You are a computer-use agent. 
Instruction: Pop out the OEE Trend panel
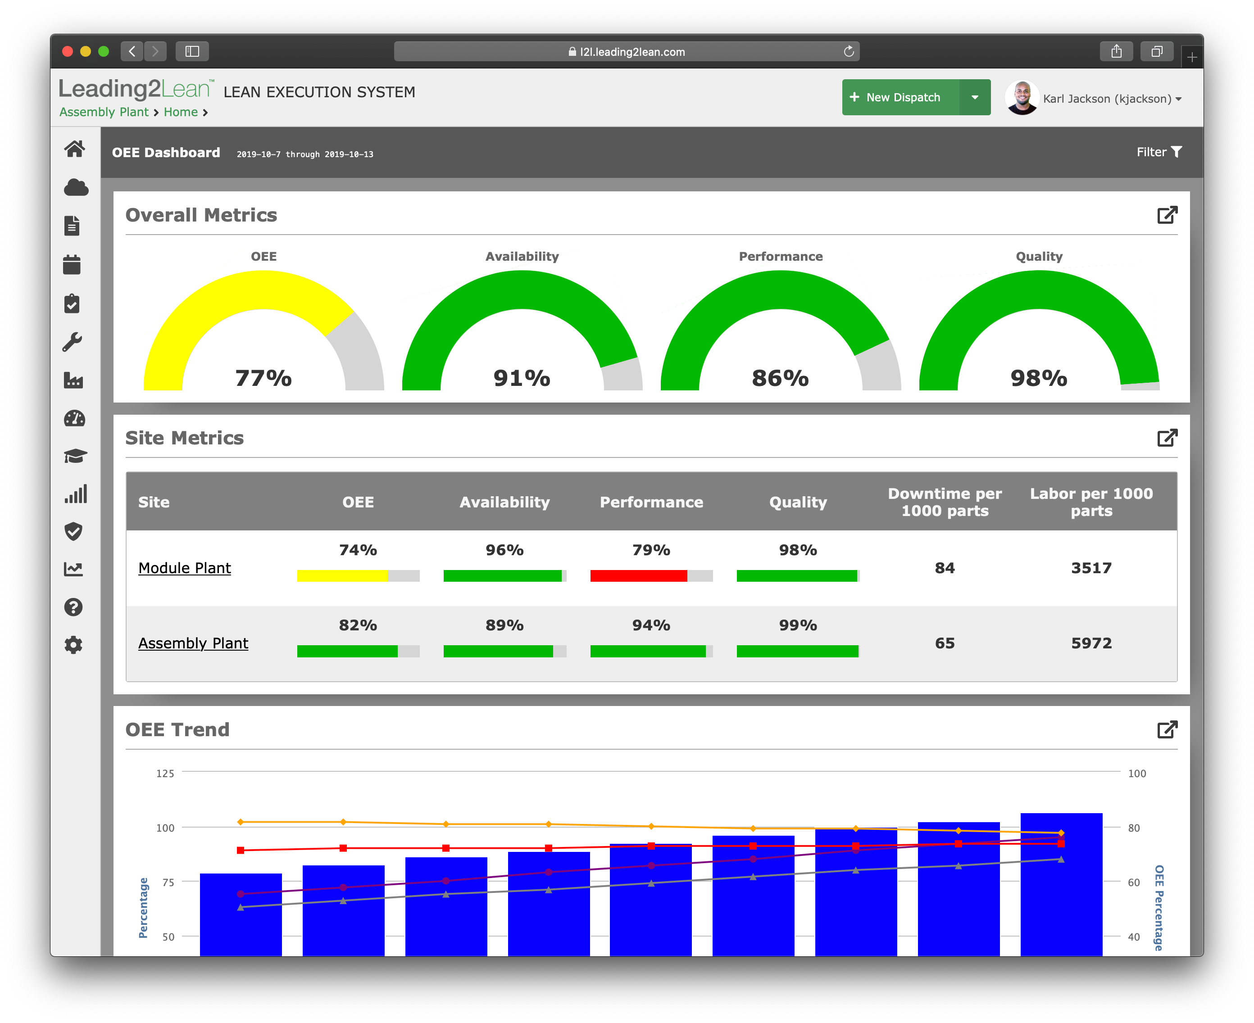coord(1167,729)
